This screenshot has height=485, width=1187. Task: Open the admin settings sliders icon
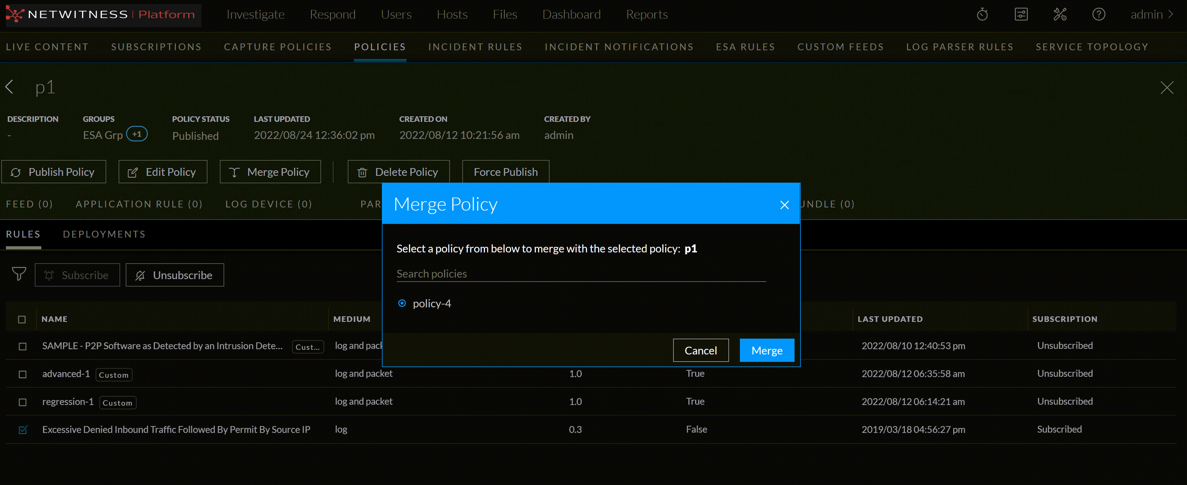coord(1021,15)
